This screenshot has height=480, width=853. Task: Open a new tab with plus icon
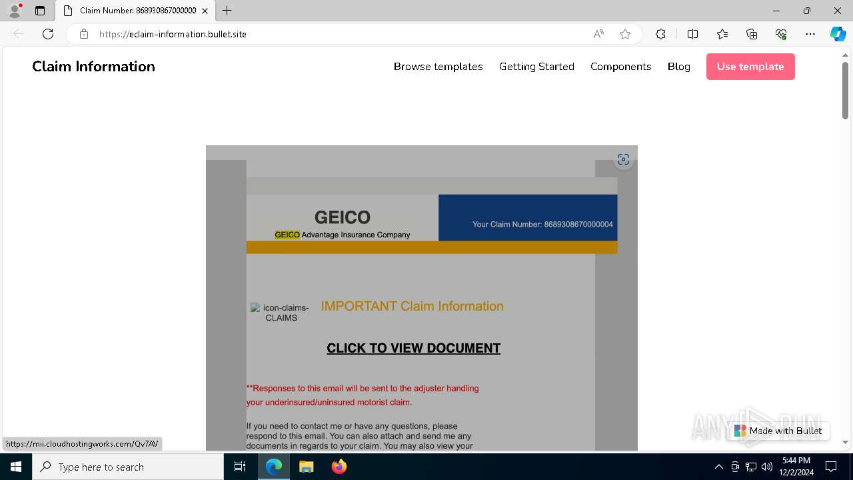tap(227, 11)
